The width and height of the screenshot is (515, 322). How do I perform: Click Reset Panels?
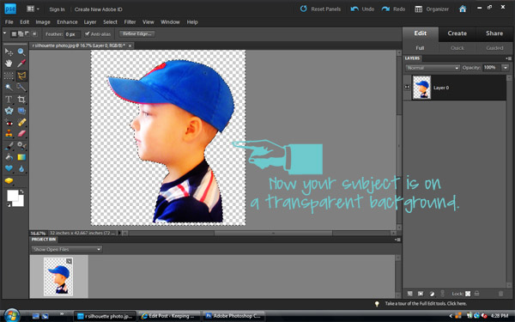pyautogui.click(x=320, y=9)
